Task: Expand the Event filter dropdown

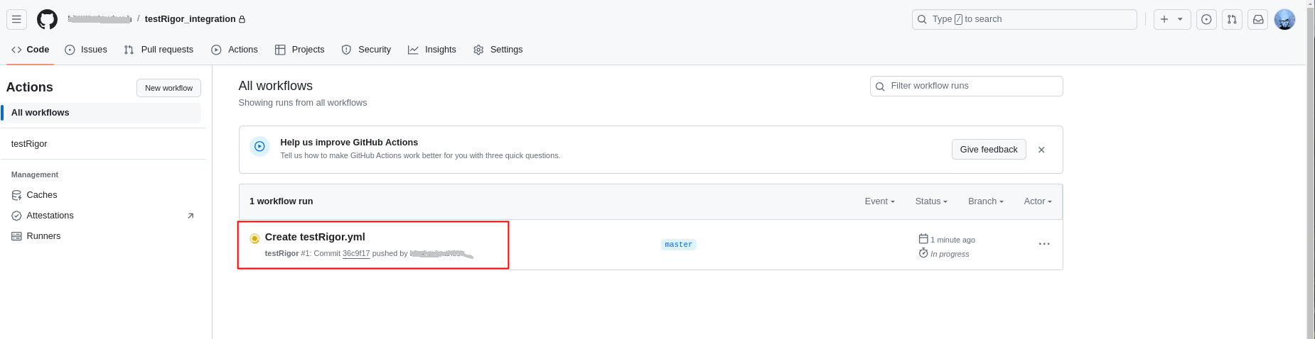Action: pyautogui.click(x=879, y=201)
